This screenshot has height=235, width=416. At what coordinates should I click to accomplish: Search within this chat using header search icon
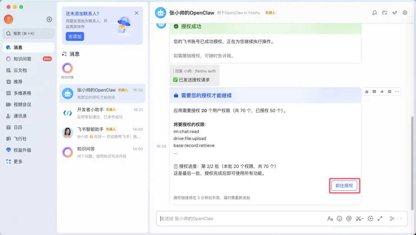(x=374, y=13)
